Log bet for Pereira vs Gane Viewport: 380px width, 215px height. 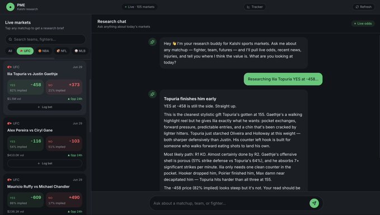(x=45, y=163)
